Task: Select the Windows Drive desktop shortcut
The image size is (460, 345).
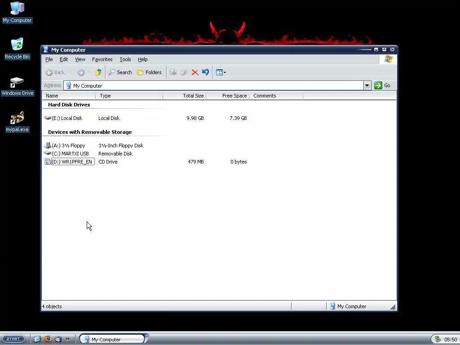Action: [18, 86]
